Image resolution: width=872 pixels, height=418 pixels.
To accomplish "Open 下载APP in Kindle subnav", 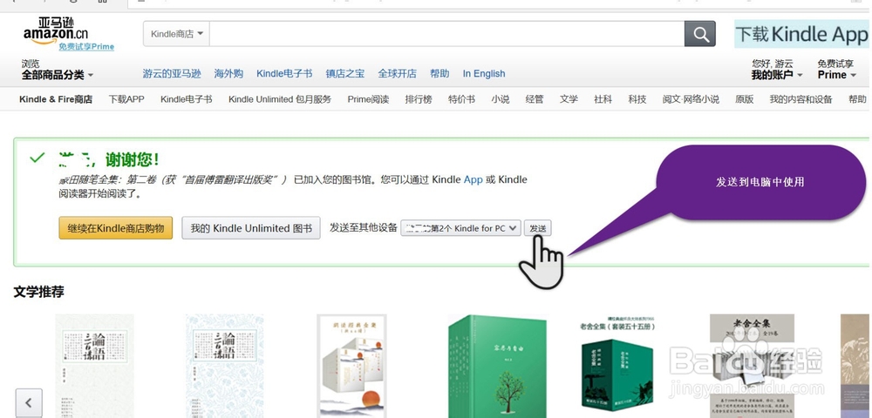I will 126,99.
